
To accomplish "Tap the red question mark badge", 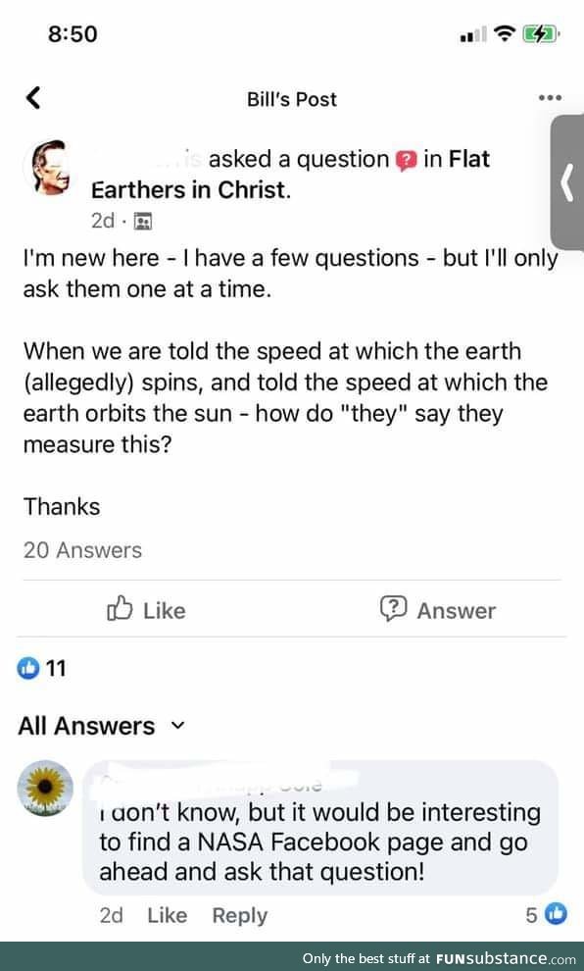I will [x=407, y=161].
